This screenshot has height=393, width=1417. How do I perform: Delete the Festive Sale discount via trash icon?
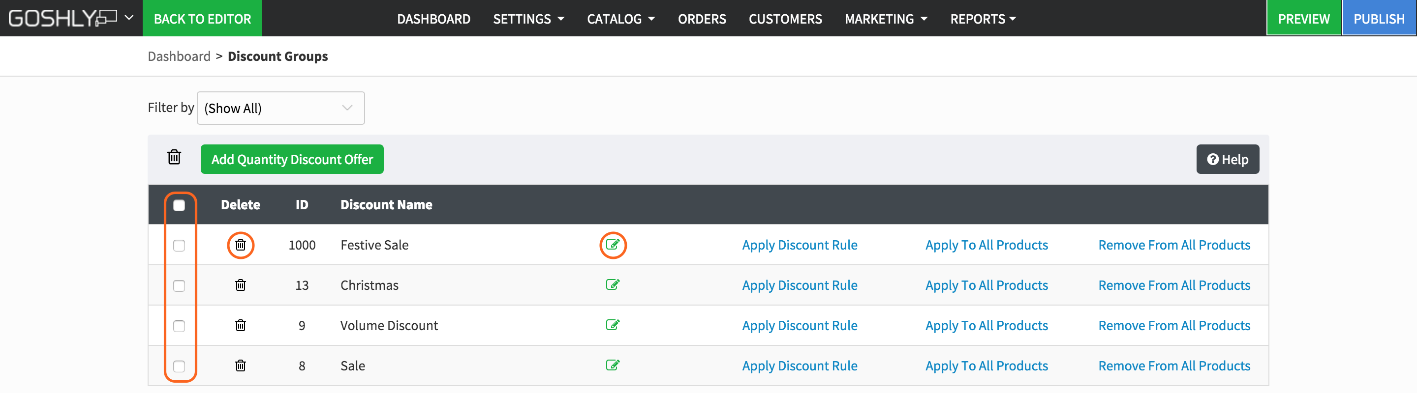241,245
